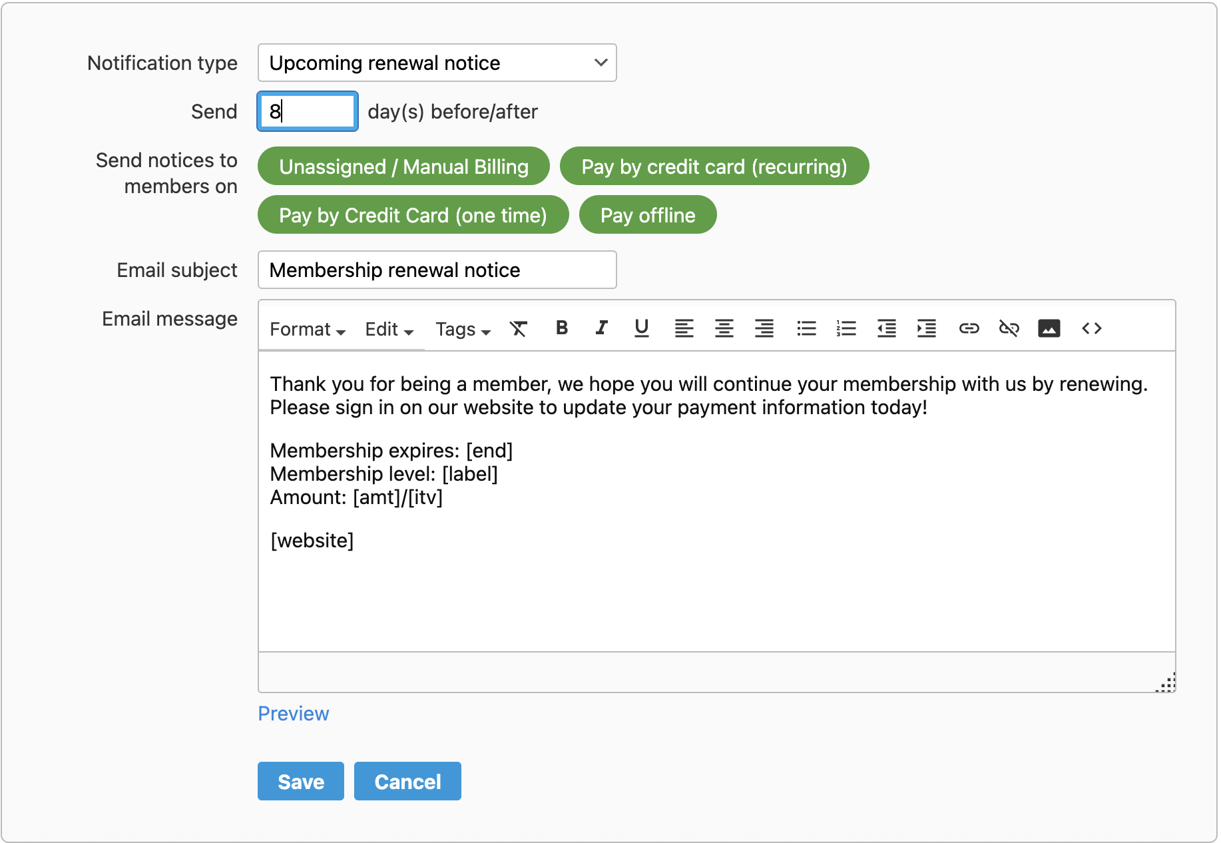Viewport: 1221px width, 843px height.
Task: Open the Notification type dropdown
Action: click(437, 63)
